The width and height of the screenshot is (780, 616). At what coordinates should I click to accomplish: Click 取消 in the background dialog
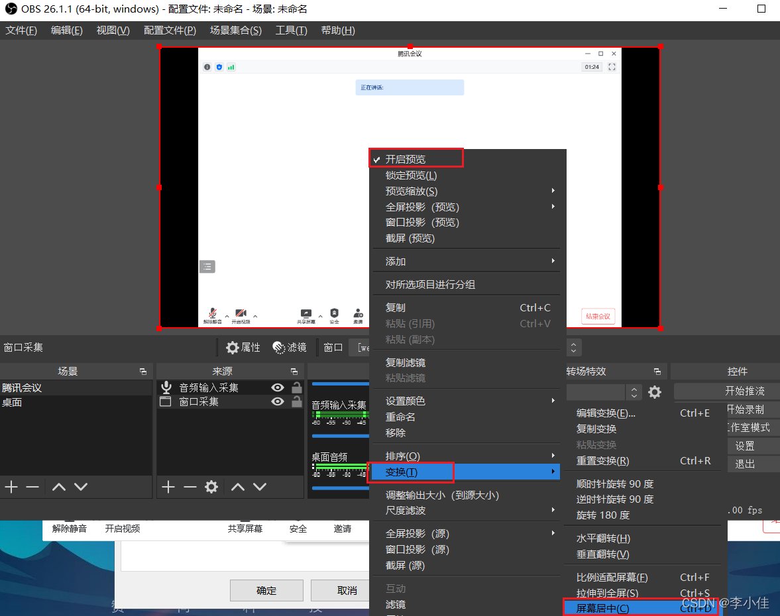(x=341, y=590)
